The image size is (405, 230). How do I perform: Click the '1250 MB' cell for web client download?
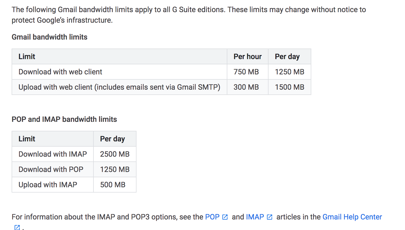(x=290, y=72)
